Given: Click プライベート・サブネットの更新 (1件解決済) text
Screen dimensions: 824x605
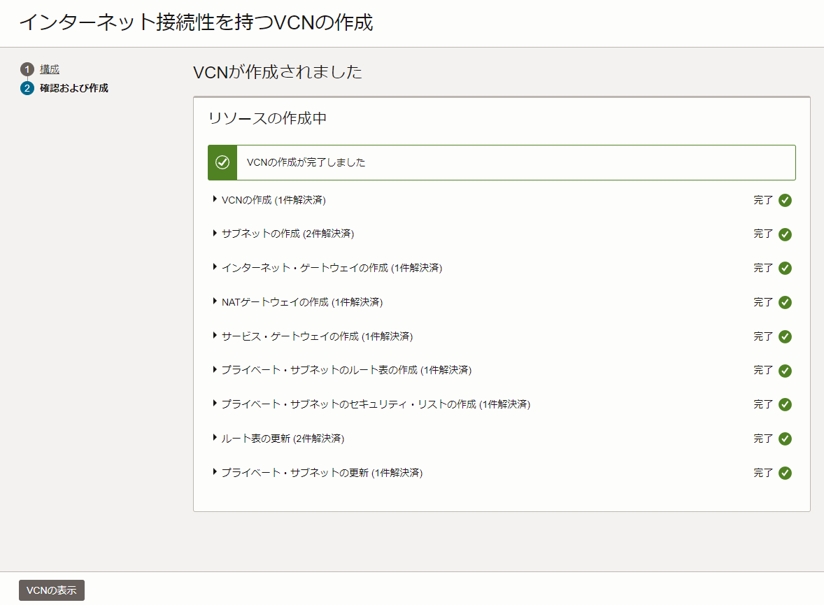Looking at the screenshot, I should (322, 473).
